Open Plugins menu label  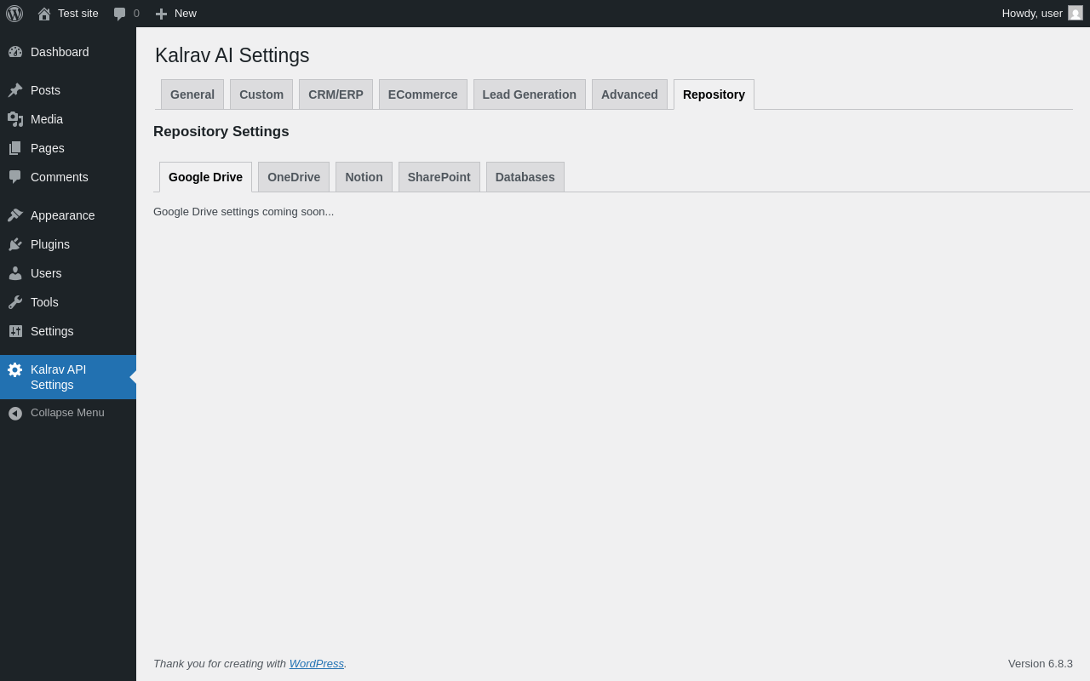50,244
